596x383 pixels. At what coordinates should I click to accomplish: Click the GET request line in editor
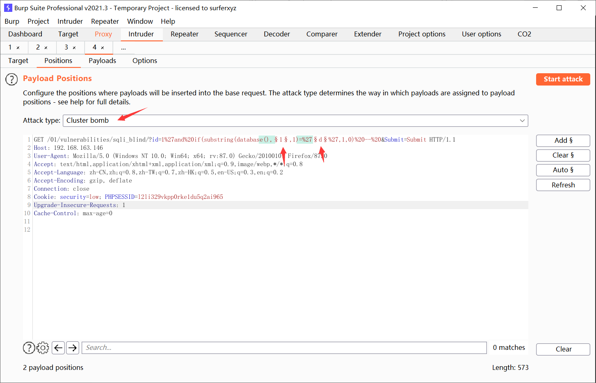244,140
